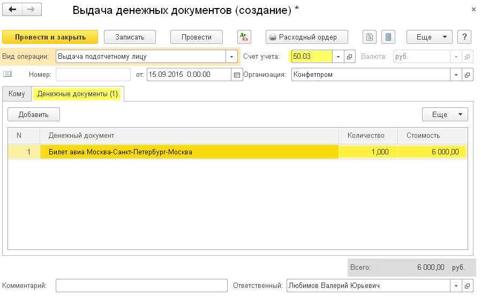Click the lined list icon in toolbar
The height and width of the screenshot is (297, 481).
388,37
